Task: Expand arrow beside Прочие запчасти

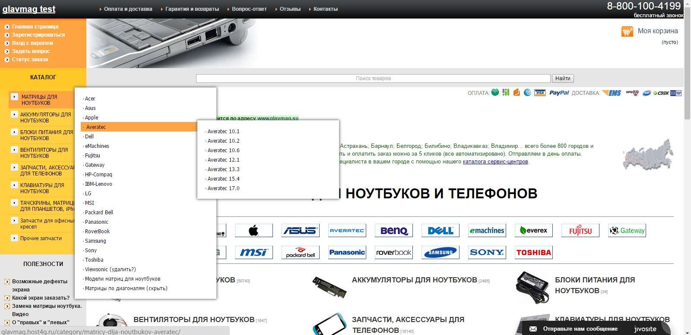Action: click(x=14, y=238)
